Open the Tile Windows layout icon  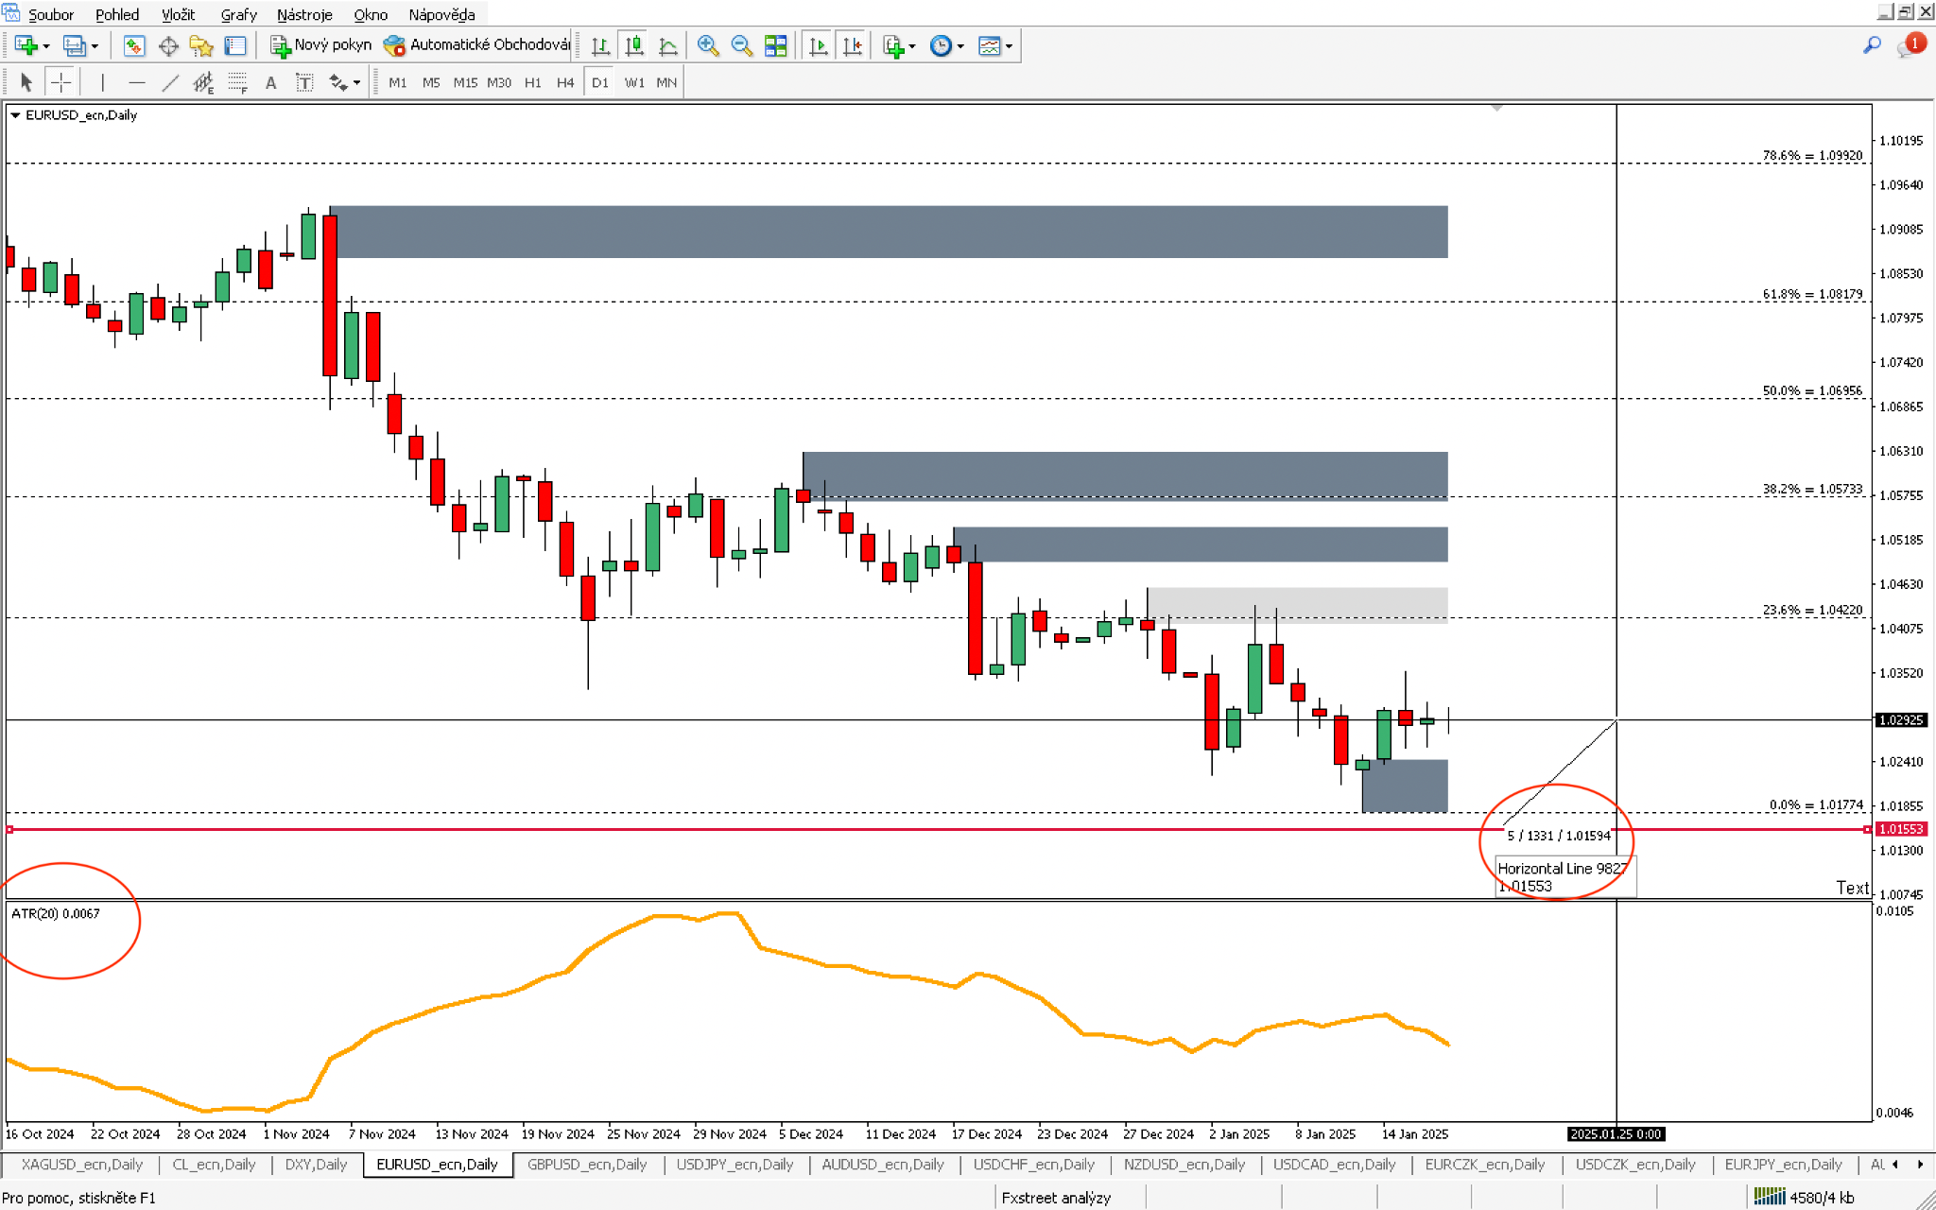tap(775, 45)
